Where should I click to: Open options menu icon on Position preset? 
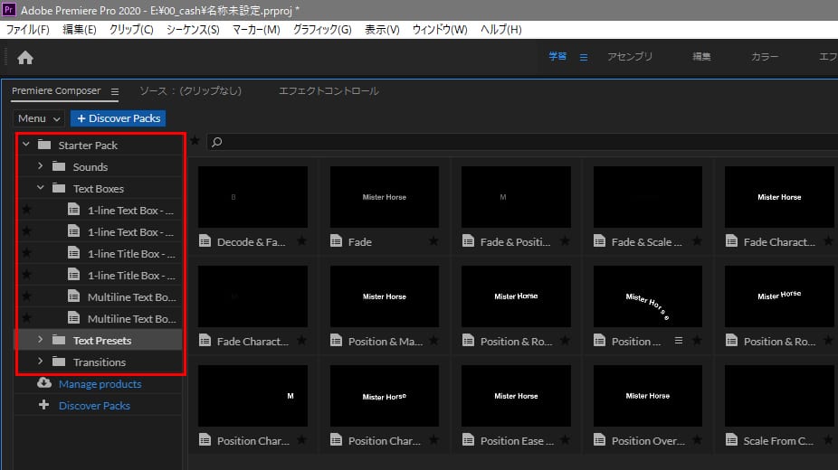678,341
